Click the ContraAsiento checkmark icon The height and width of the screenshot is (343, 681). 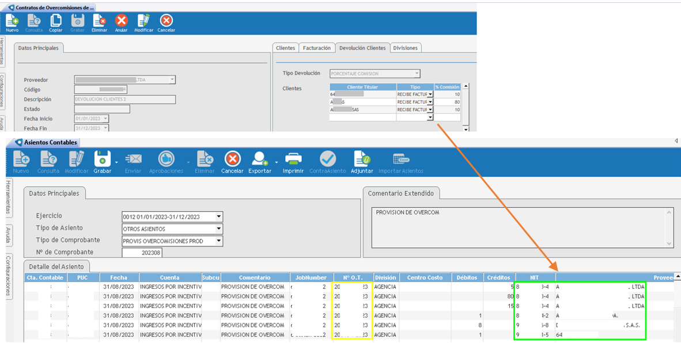(x=327, y=159)
